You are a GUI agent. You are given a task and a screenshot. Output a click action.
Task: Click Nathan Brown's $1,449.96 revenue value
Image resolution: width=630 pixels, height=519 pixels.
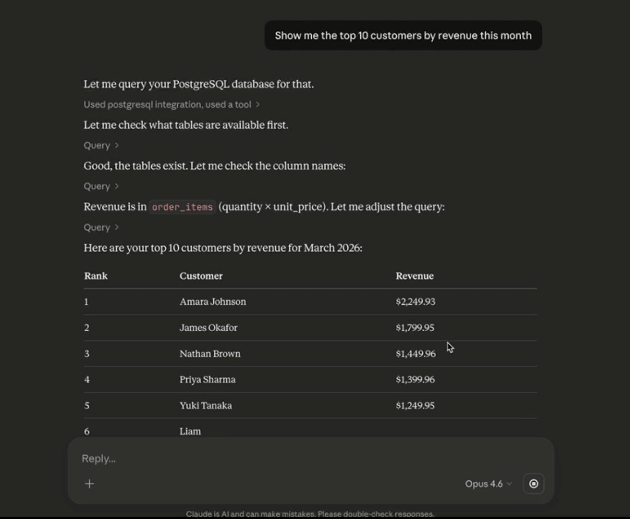(415, 354)
